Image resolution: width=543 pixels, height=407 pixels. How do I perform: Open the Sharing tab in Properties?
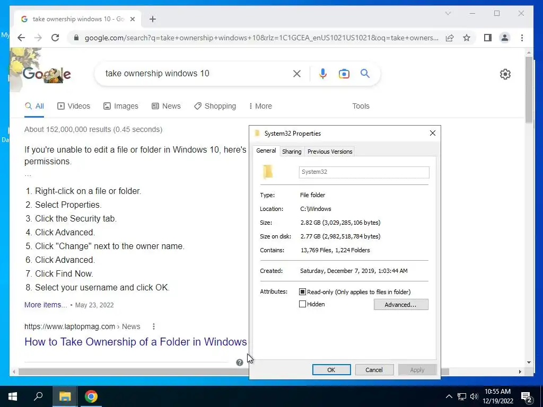click(x=292, y=152)
